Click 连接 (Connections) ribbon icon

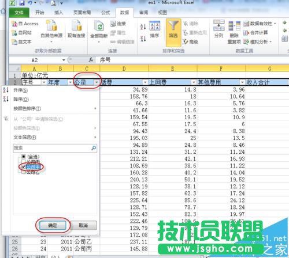[x=113, y=24]
